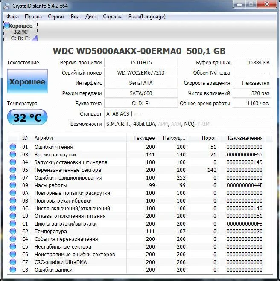Click status icon for Температура attribute row
Screen dimensions: 280x281
point(13,232)
